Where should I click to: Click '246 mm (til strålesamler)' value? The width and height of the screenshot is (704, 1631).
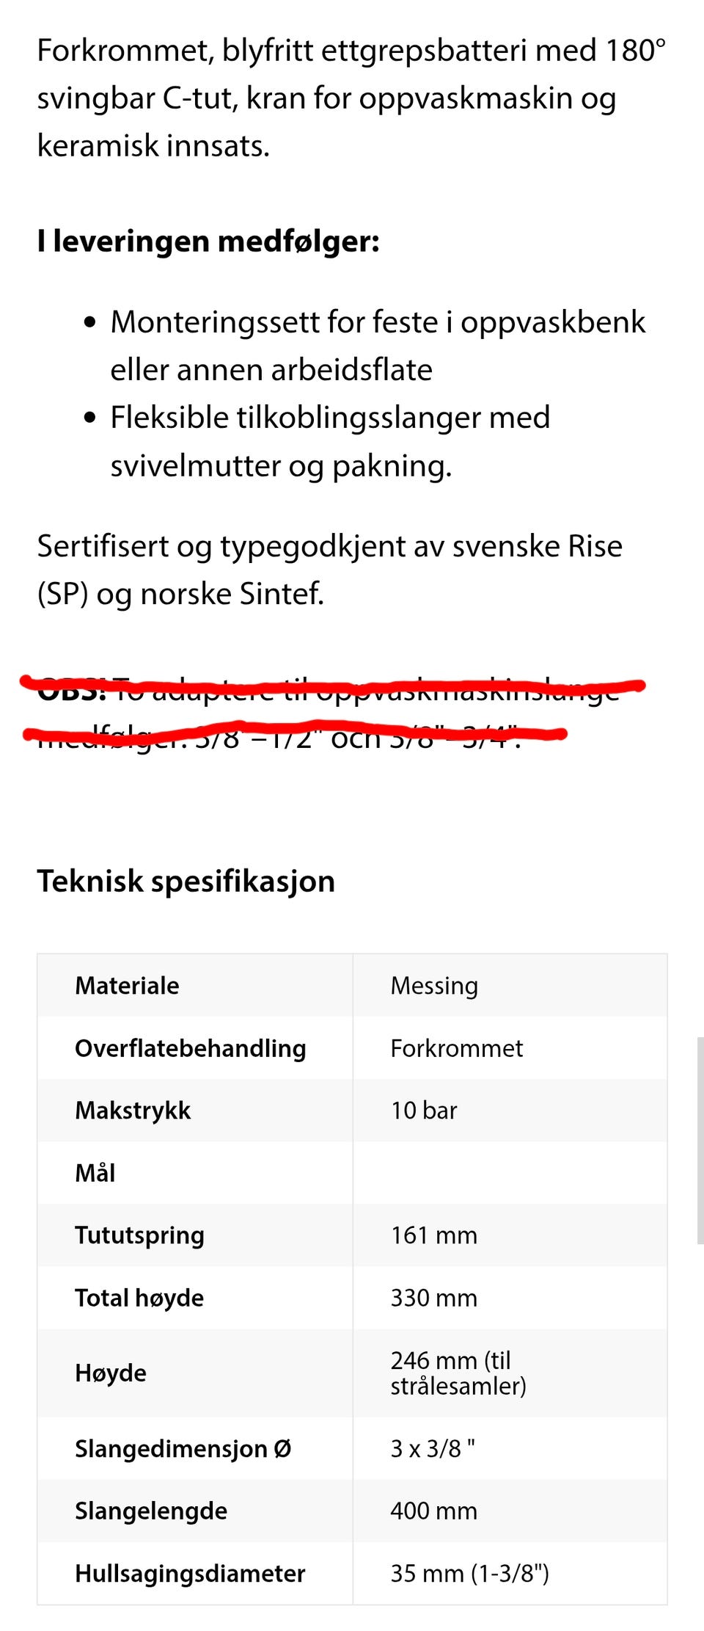pos(458,1373)
